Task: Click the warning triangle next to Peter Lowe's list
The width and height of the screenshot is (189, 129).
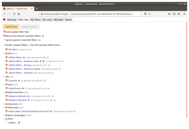Action: coord(75,111)
